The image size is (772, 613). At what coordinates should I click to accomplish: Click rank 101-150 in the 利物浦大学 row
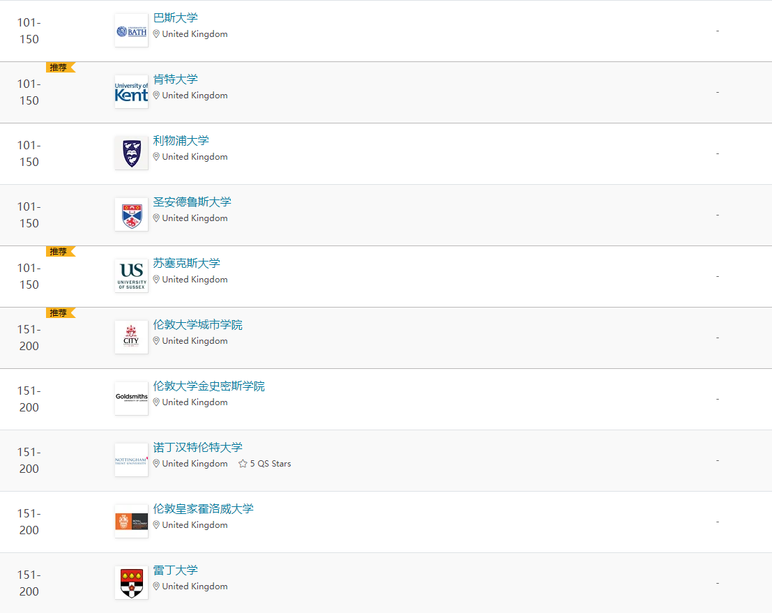tap(29, 153)
